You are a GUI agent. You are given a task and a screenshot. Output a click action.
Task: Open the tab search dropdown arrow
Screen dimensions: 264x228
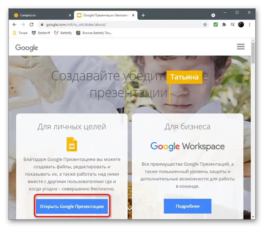[x=213, y=15]
